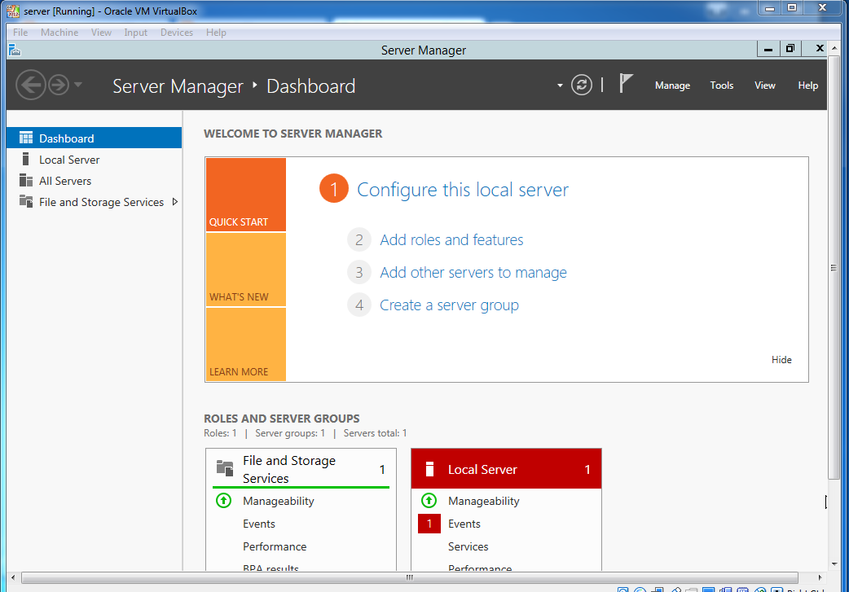Open the Tools menu
The image size is (849, 592).
[721, 85]
